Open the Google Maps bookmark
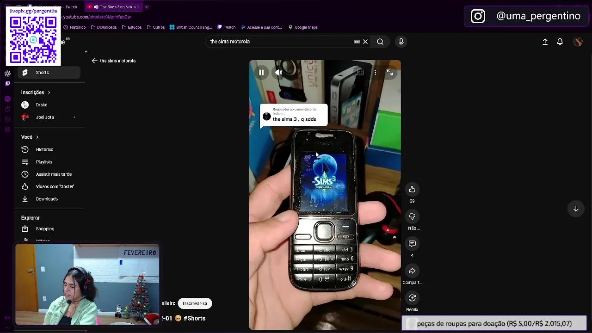The width and height of the screenshot is (592, 333). coord(303,27)
